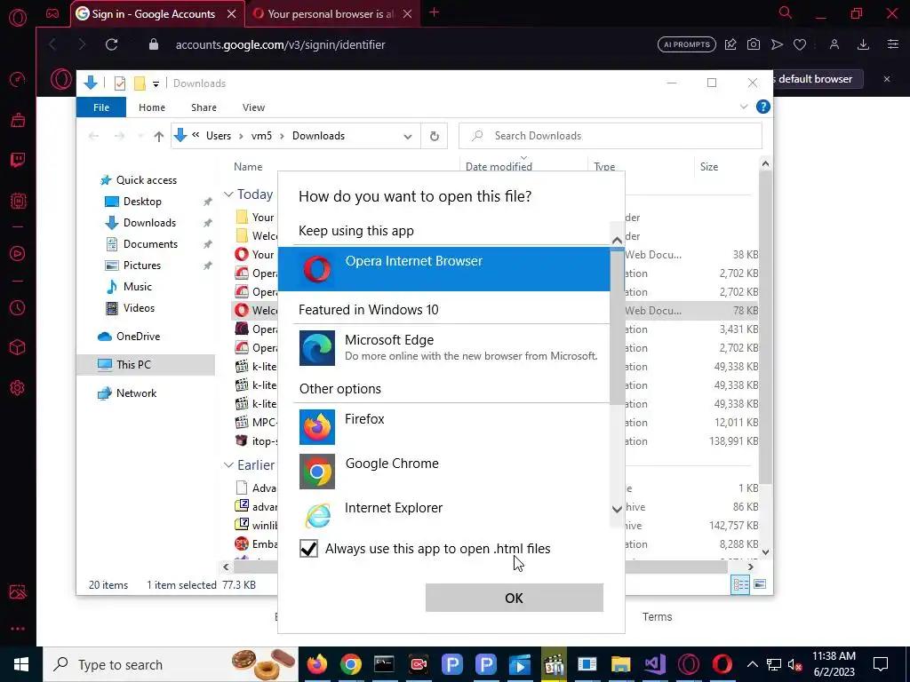The width and height of the screenshot is (910, 682).
Task: Open Opera search tabs icon
Action: [x=786, y=12]
